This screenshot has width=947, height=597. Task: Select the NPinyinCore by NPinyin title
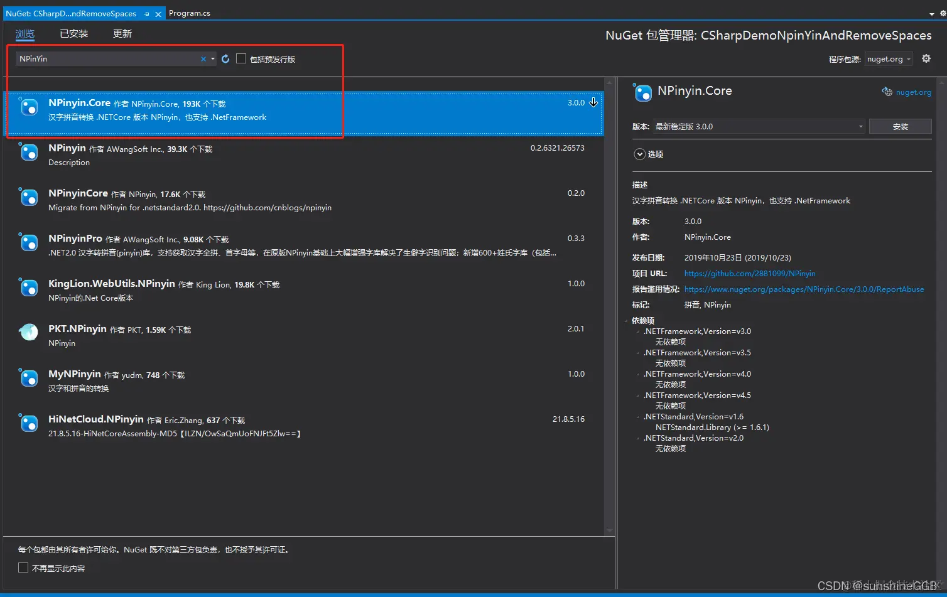click(x=78, y=193)
